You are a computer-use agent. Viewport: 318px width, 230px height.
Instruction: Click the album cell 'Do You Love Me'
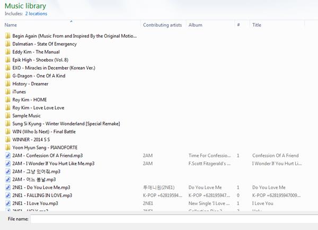pyautogui.click(x=205, y=188)
